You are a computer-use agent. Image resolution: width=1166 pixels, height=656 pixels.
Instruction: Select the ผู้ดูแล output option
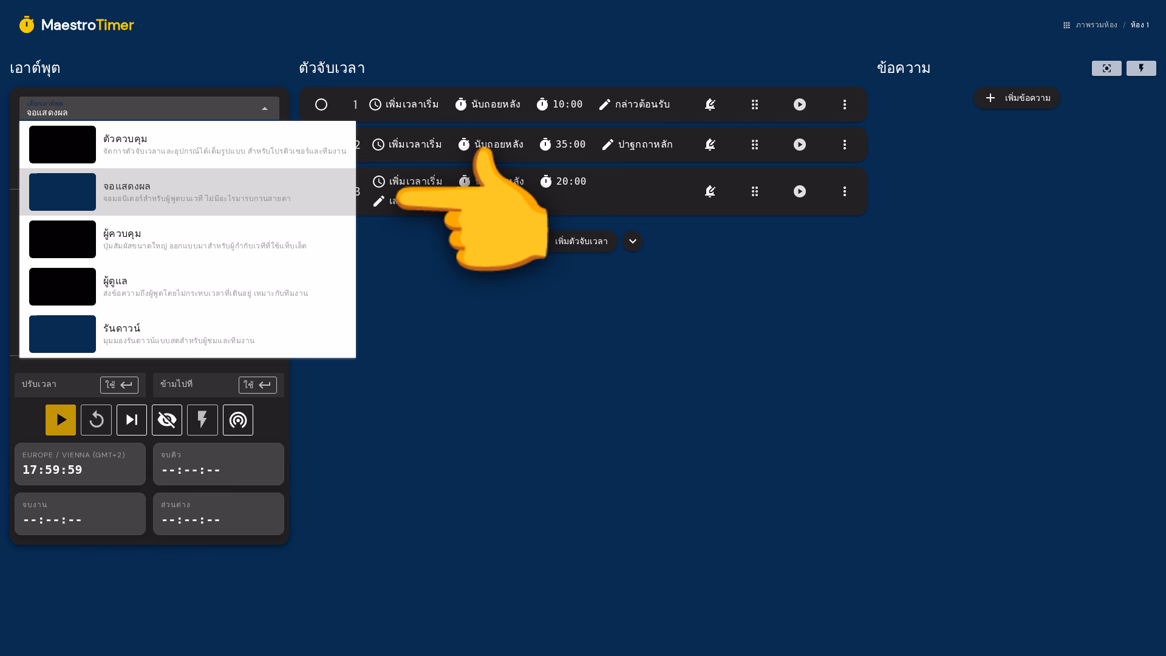click(x=188, y=287)
